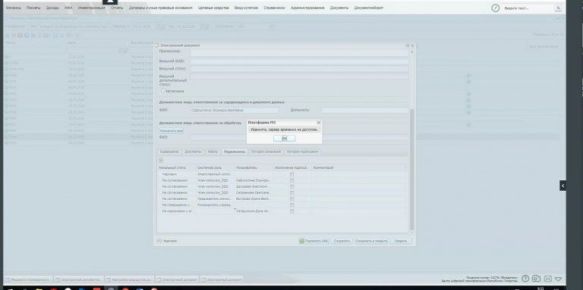The width and height of the screenshot is (583, 290).
Task: Open the calendar for period end date
Action: (x=202, y=27)
